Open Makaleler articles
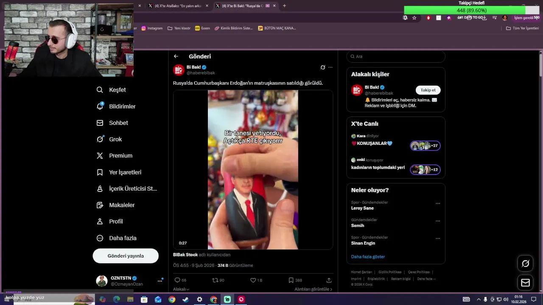This screenshot has height=305, width=543. (x=116, y=205)
